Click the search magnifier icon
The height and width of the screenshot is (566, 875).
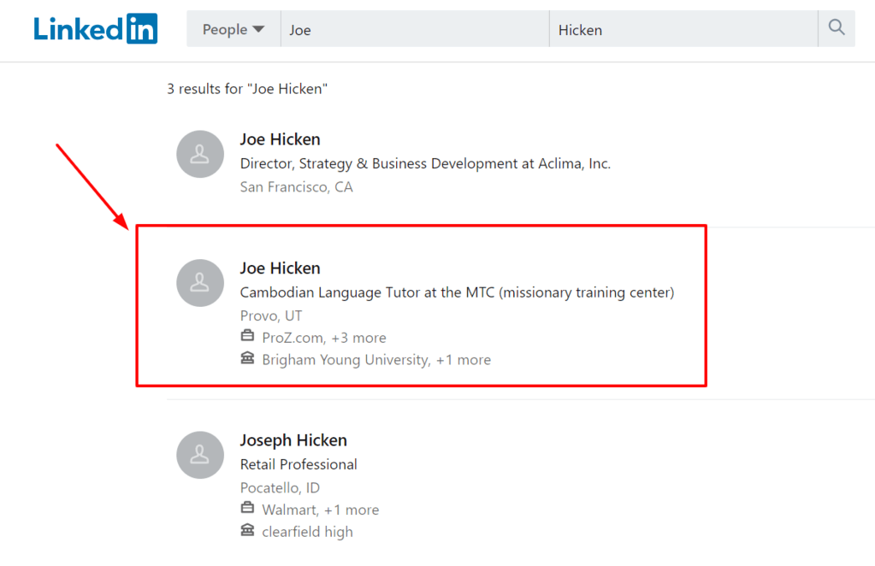point(836,27)
